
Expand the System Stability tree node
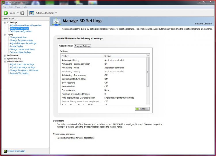tap(5, 59)
